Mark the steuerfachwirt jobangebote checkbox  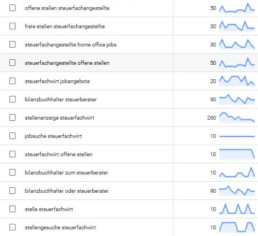tap(12, 81)
